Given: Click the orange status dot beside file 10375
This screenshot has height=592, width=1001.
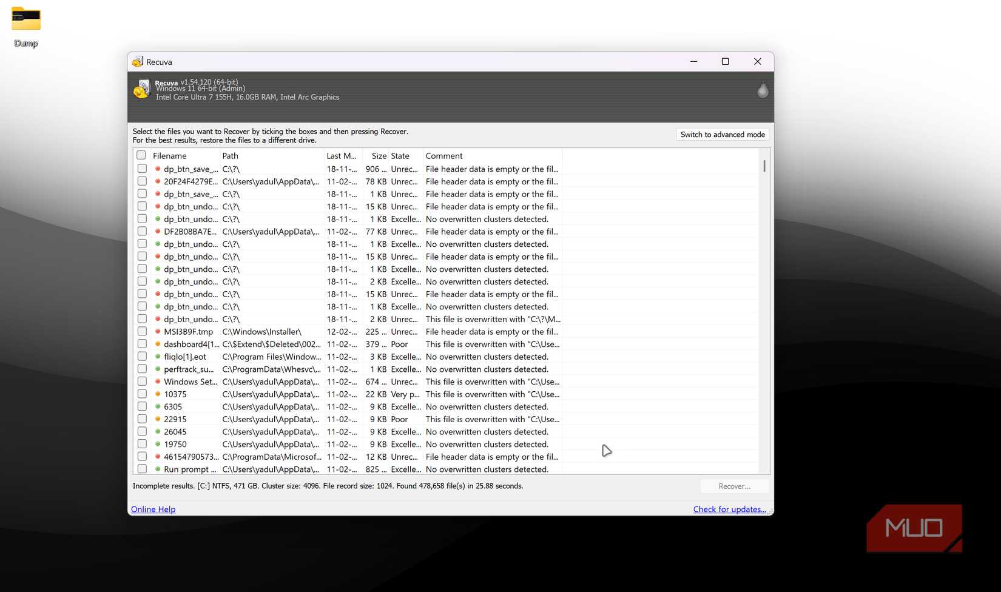Looking at the screenshot, I should (x=158, y=394).
